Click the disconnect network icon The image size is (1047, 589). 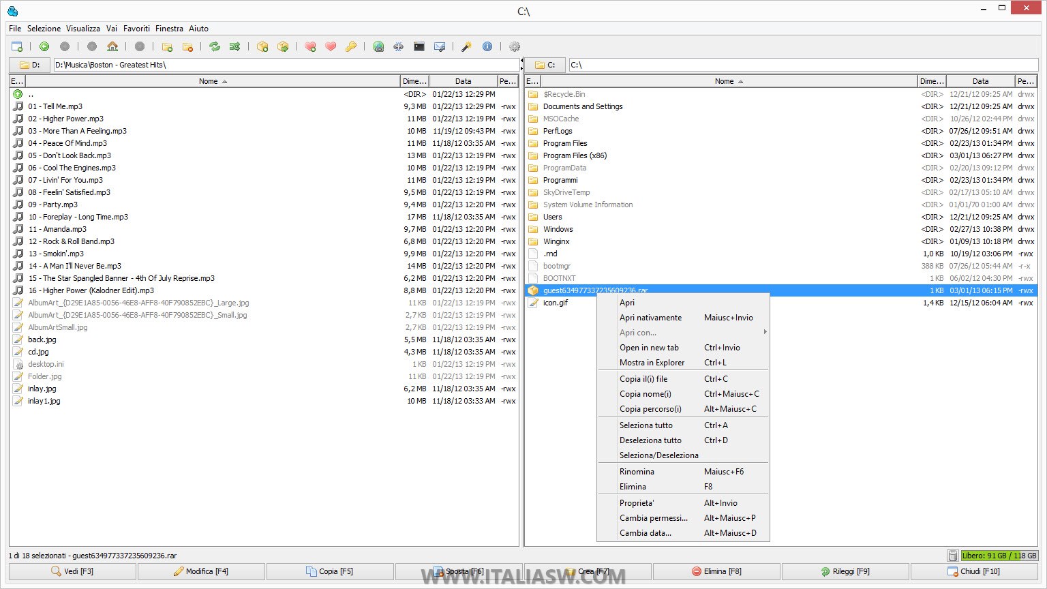pyautogui.click(x=399, y=46)
